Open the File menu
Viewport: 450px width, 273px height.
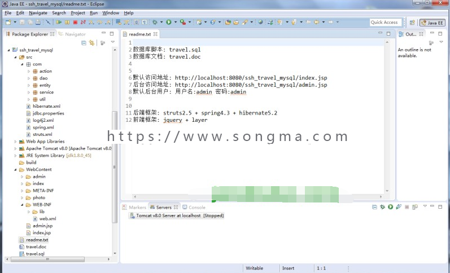(8, 13)
